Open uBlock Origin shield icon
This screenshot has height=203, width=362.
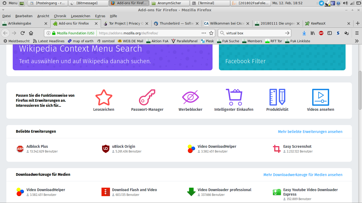pyautogui.click(x=106, y=149)
